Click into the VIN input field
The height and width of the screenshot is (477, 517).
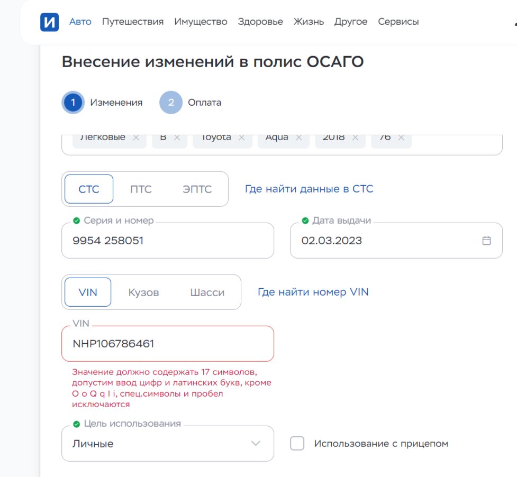(x=168, y=344)
